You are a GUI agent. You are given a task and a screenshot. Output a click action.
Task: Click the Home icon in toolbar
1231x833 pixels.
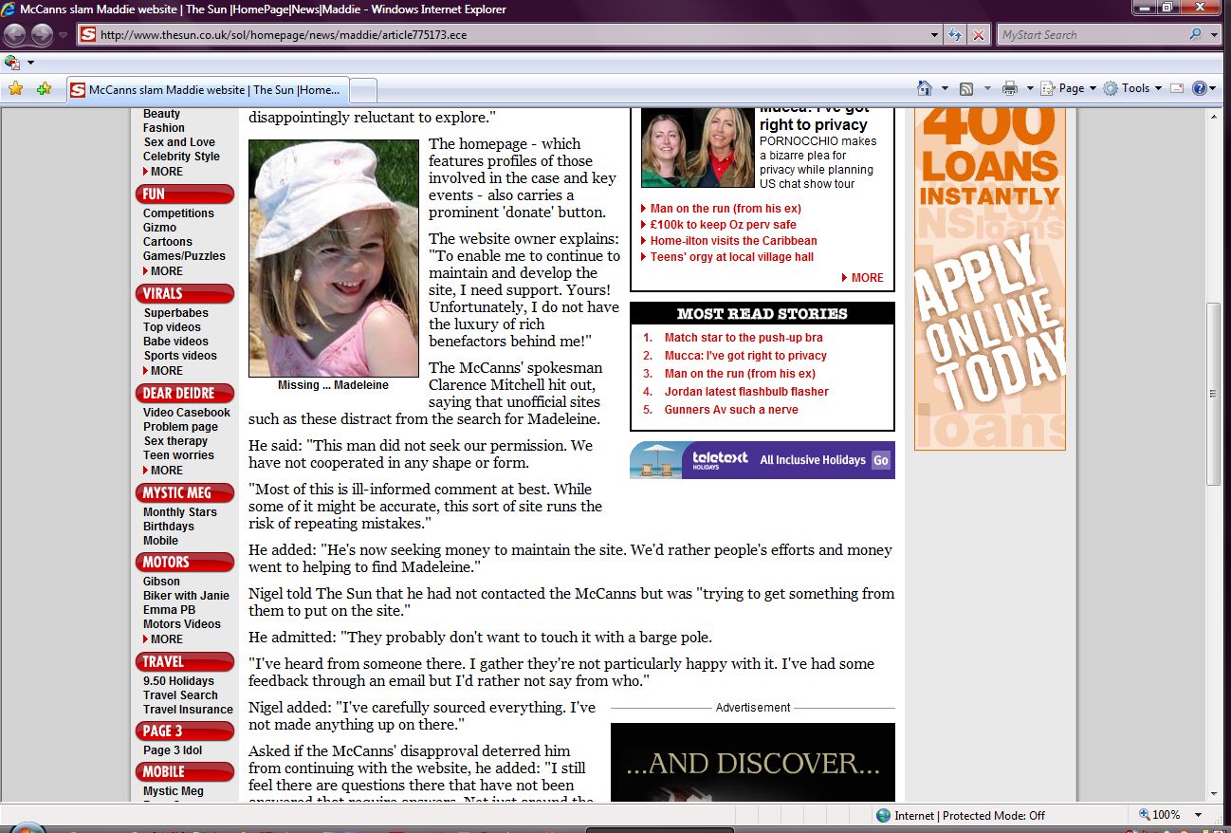point(925,88)
